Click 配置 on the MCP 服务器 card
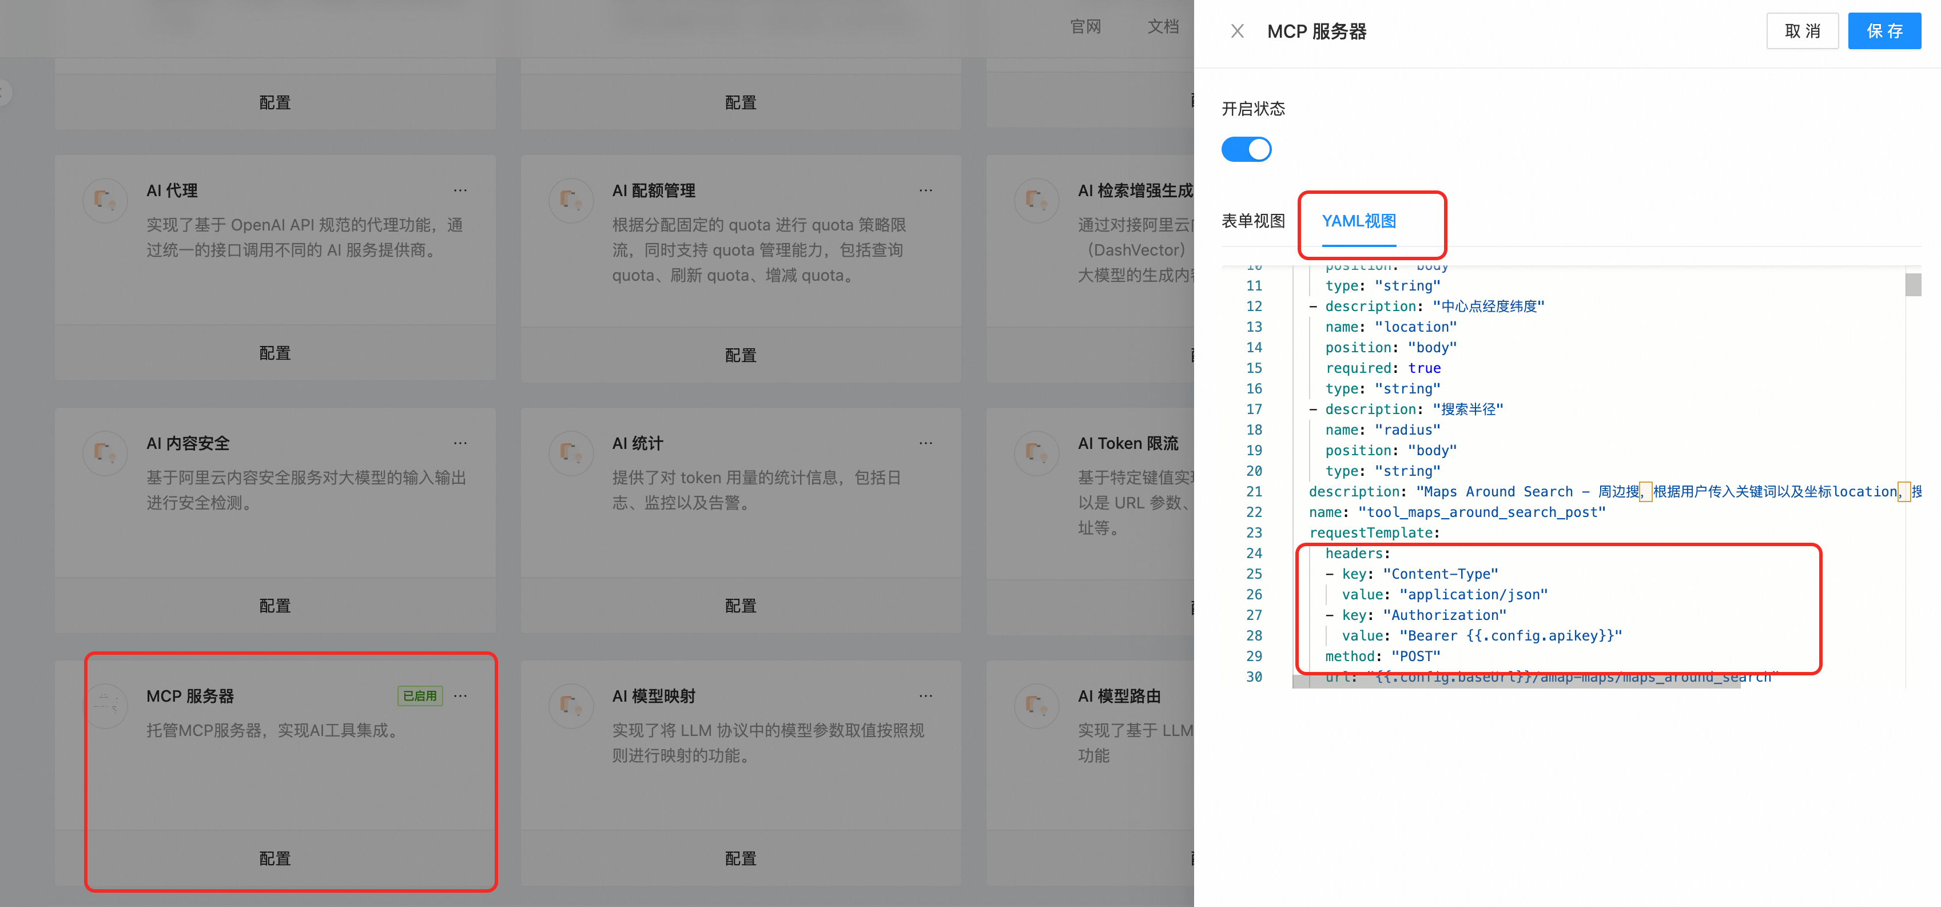Viewport: 1941px width, 907px height. click(x=275, y=858)
